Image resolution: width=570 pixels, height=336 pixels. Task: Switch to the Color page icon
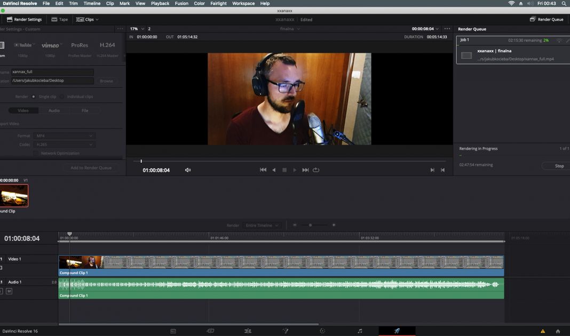click(322, 331)
